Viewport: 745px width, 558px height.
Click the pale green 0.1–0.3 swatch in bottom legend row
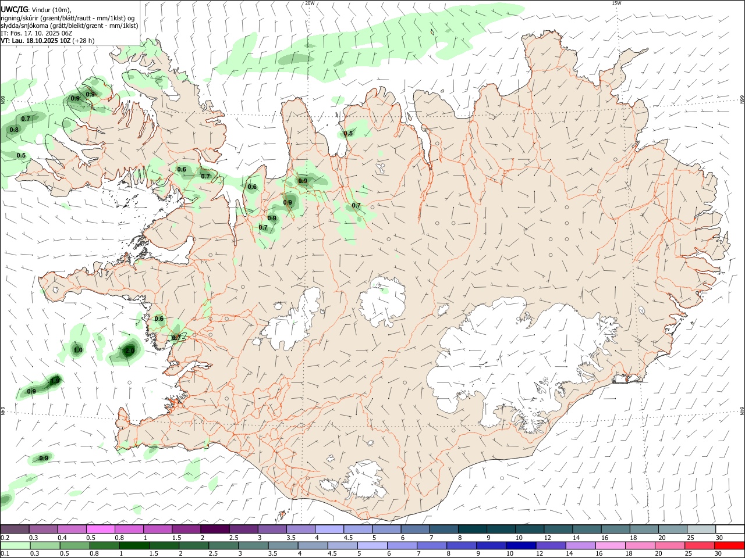coord(16,545)
